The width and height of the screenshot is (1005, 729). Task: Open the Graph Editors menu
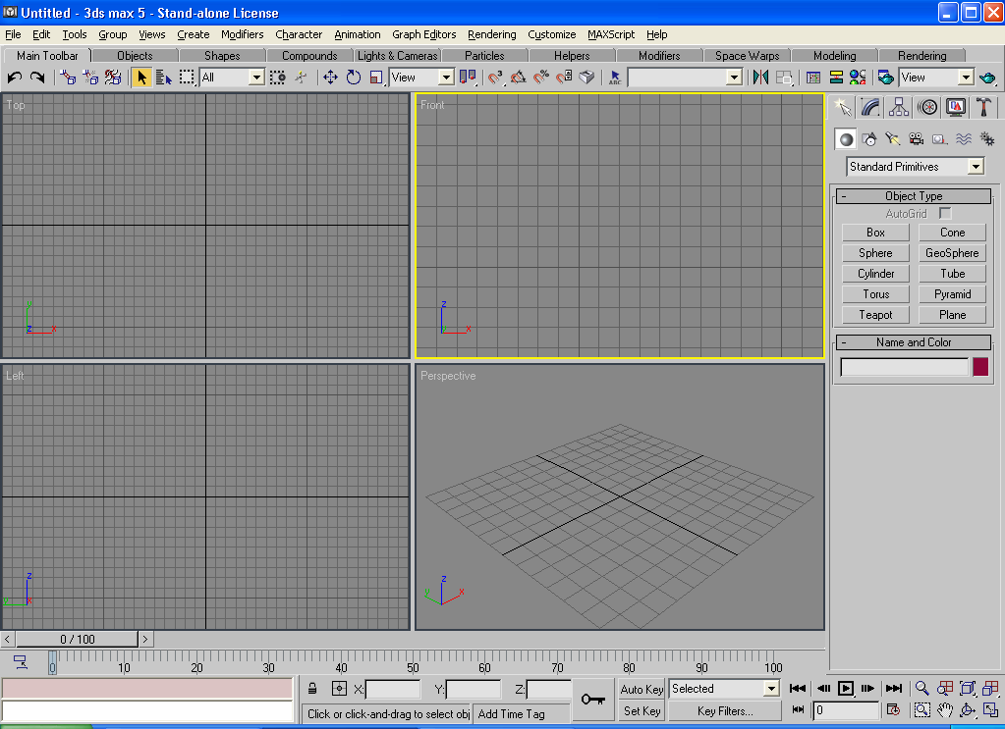coord(424,34)
